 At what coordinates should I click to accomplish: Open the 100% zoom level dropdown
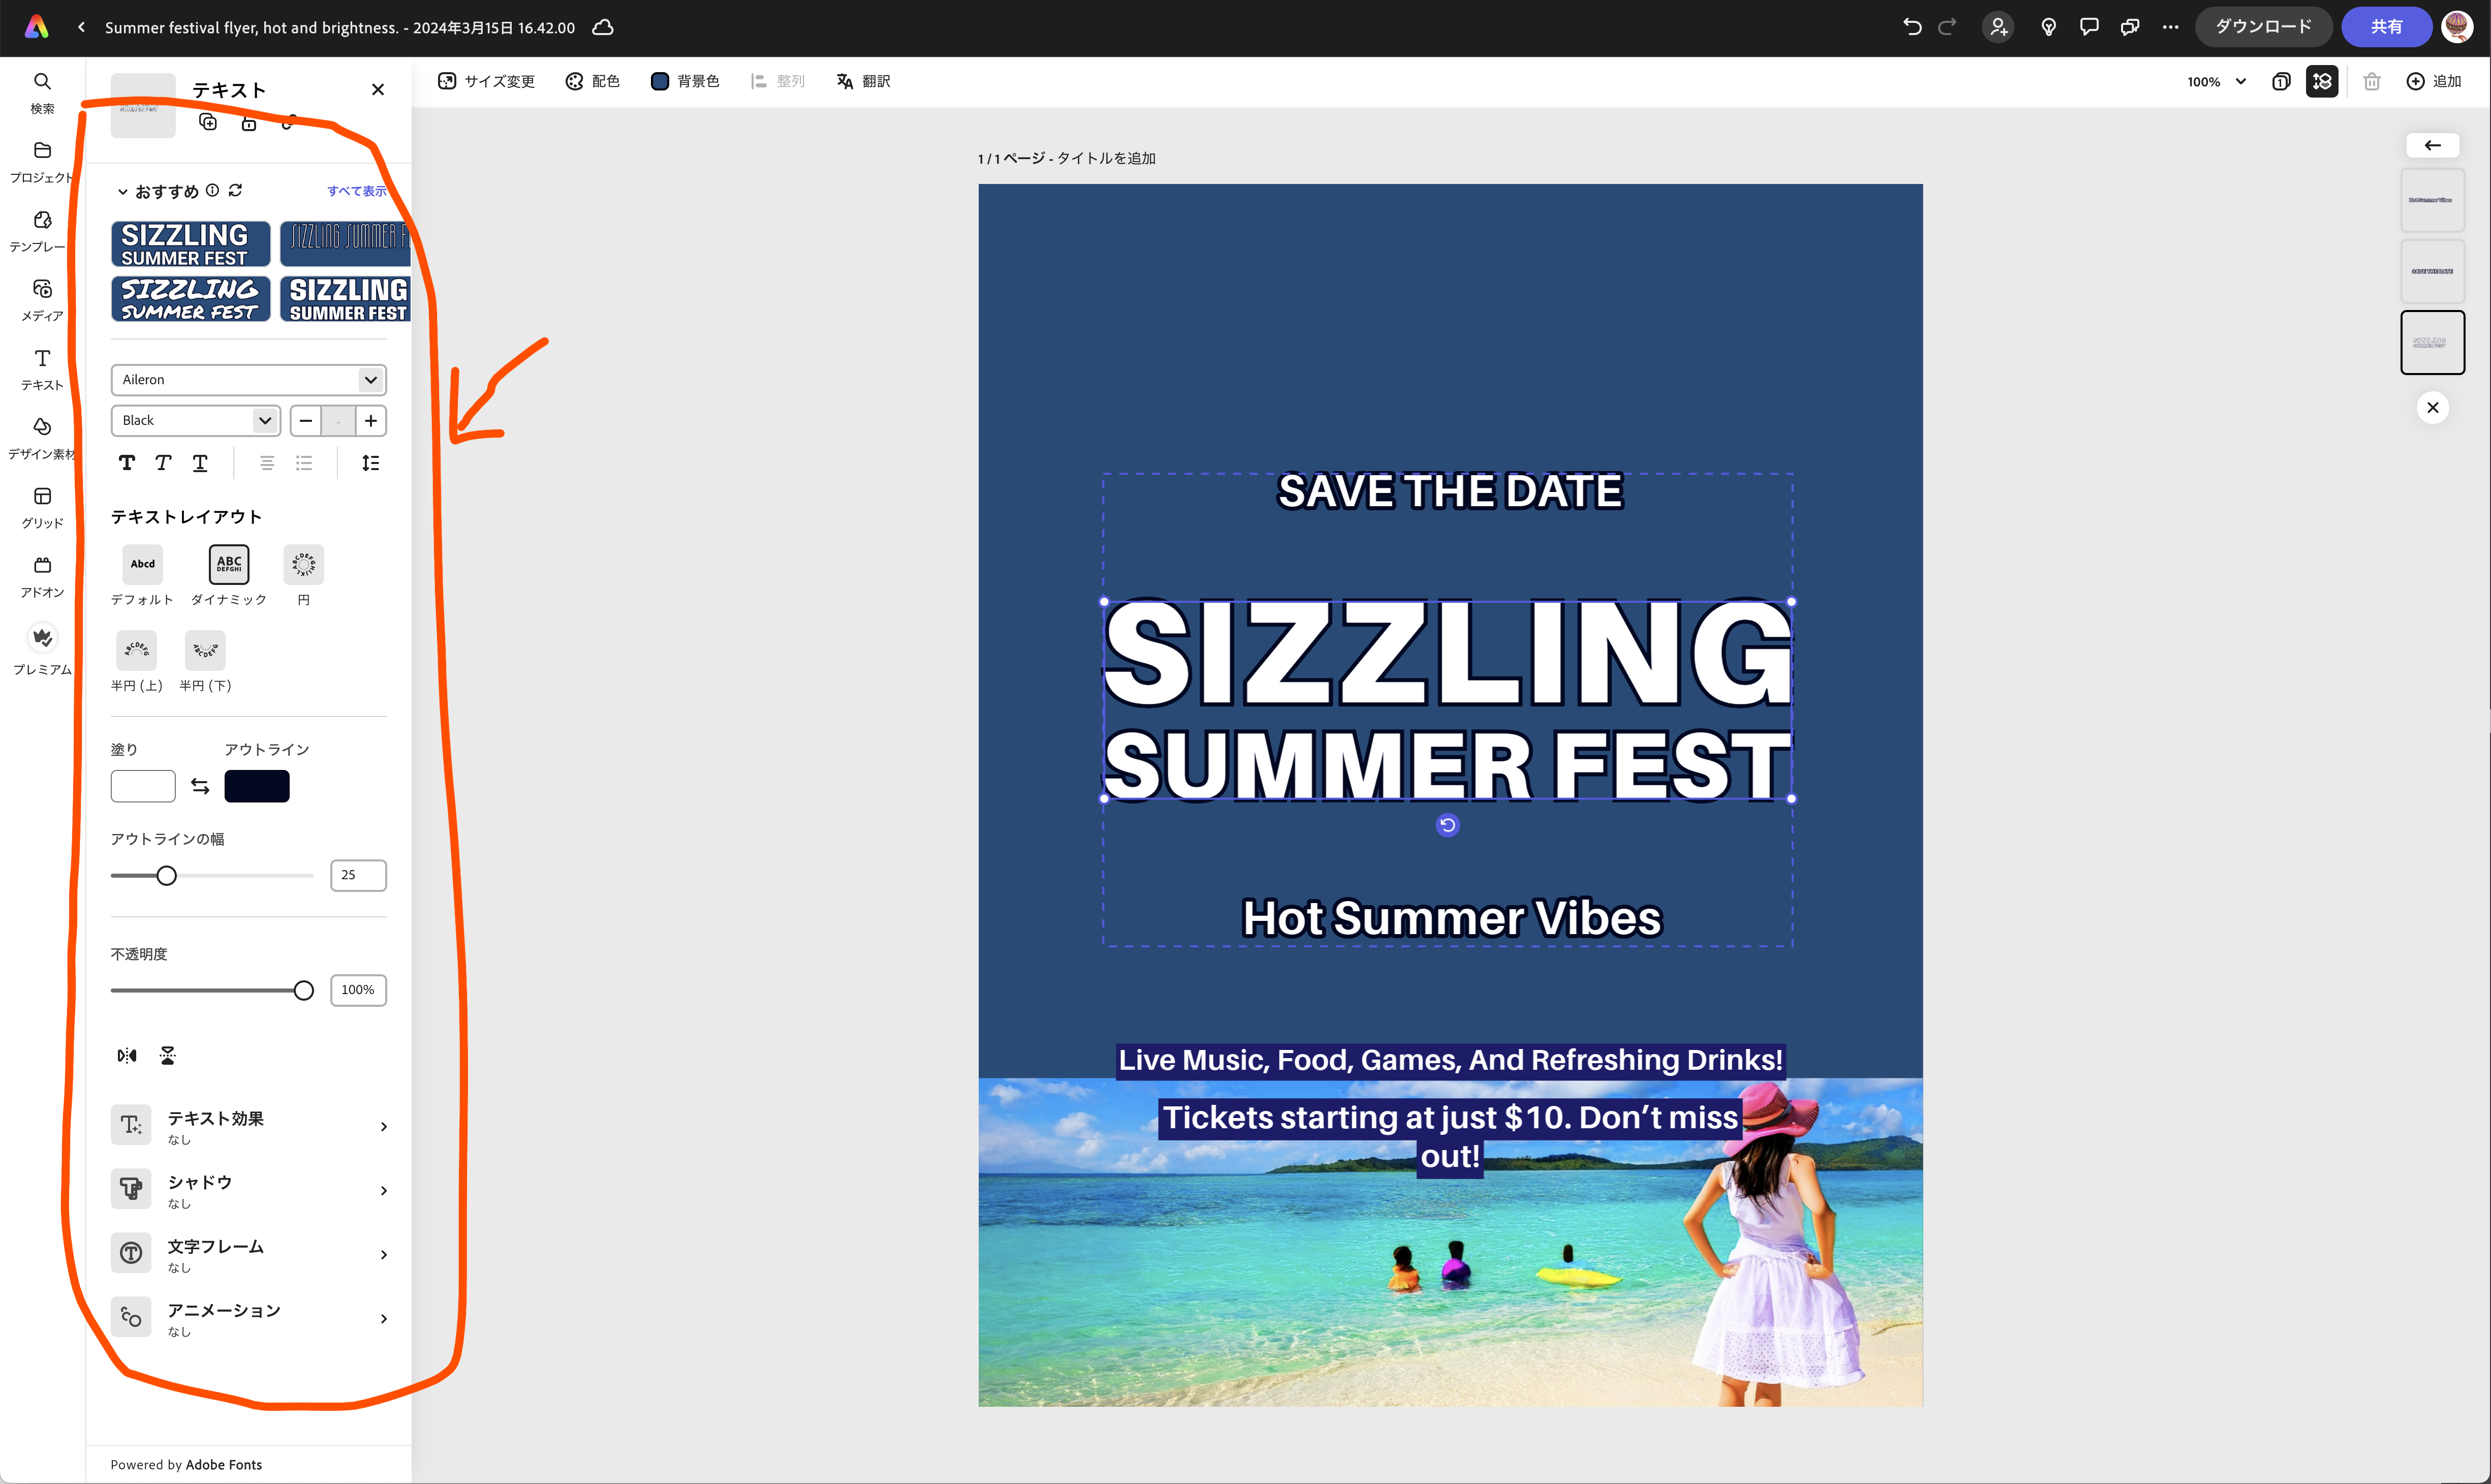[x=2214, y=81]
